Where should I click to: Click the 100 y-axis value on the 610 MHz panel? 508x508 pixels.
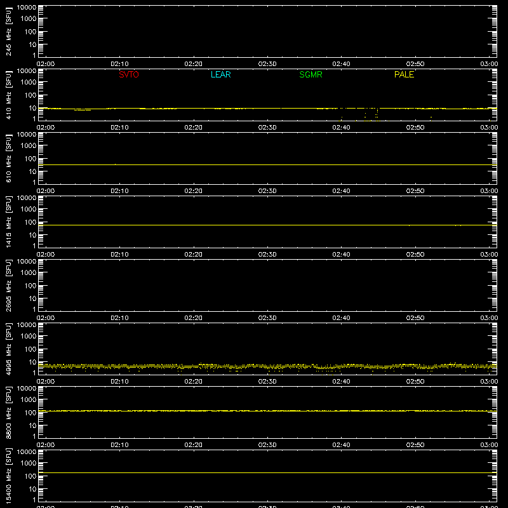30,159
